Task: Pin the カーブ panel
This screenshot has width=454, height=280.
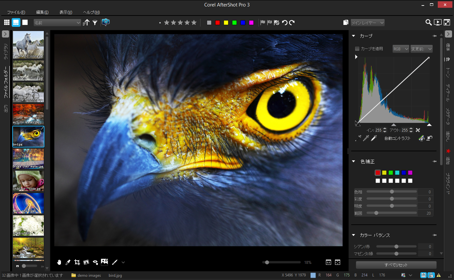Action: (x=435, y=36)
